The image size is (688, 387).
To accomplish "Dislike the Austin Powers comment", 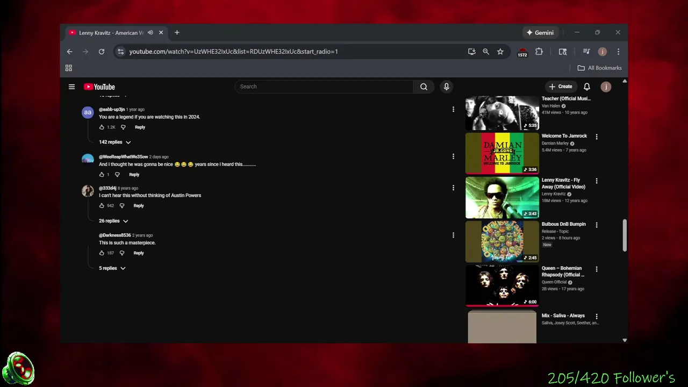I will tap(122, 206).
